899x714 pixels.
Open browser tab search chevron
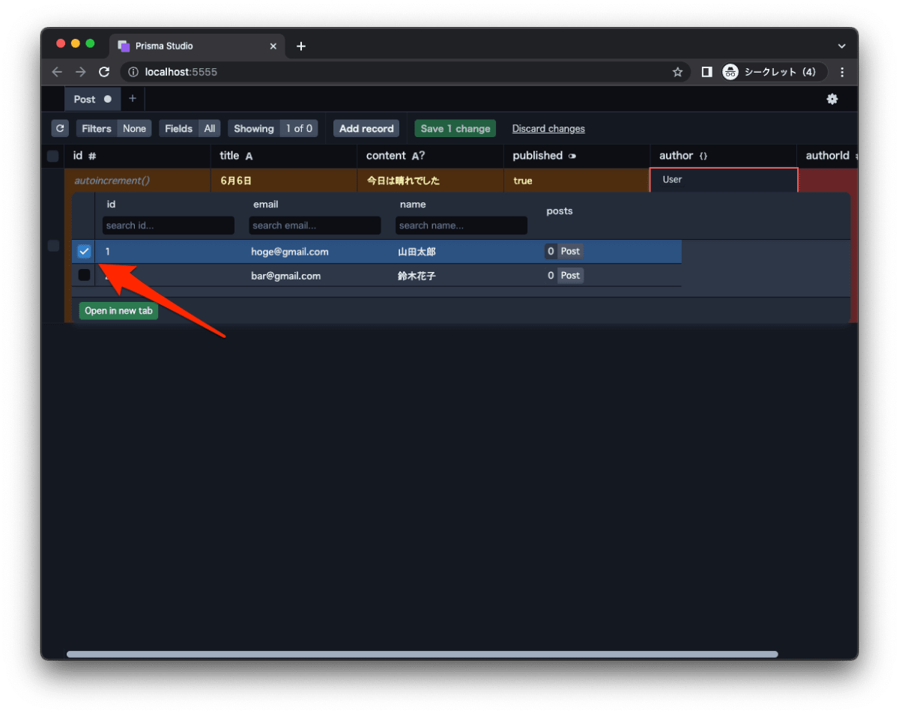[x=841, y=46]
